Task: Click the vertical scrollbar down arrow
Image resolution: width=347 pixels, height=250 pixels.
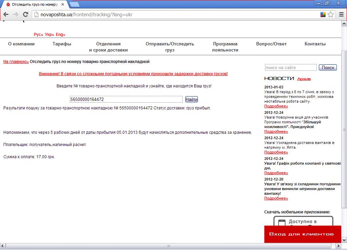Action: click(344, 240)
